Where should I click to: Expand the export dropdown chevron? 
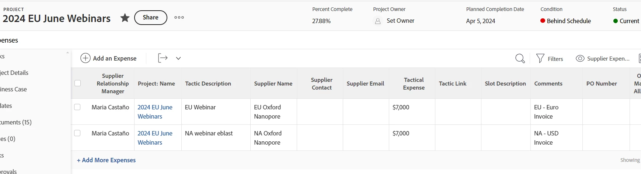[x=178, y=58]
